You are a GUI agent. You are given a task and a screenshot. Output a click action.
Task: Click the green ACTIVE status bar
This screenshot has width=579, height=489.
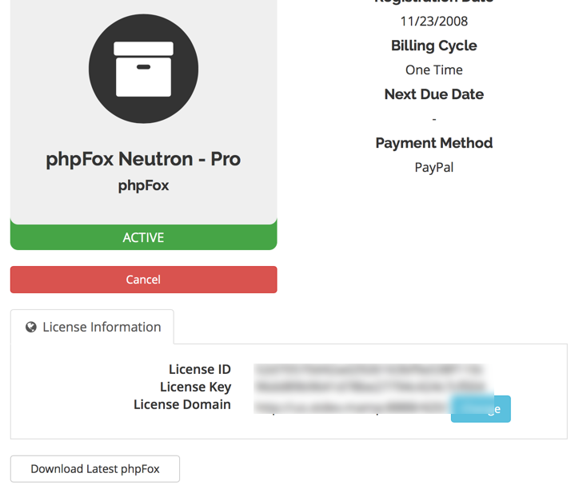(x=143, y=237)
